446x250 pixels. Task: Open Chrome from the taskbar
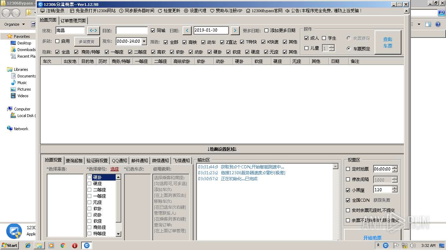63,245
